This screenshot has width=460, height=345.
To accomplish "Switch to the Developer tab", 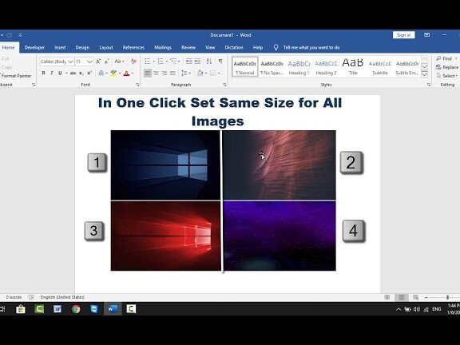I will tap(34, 48).
